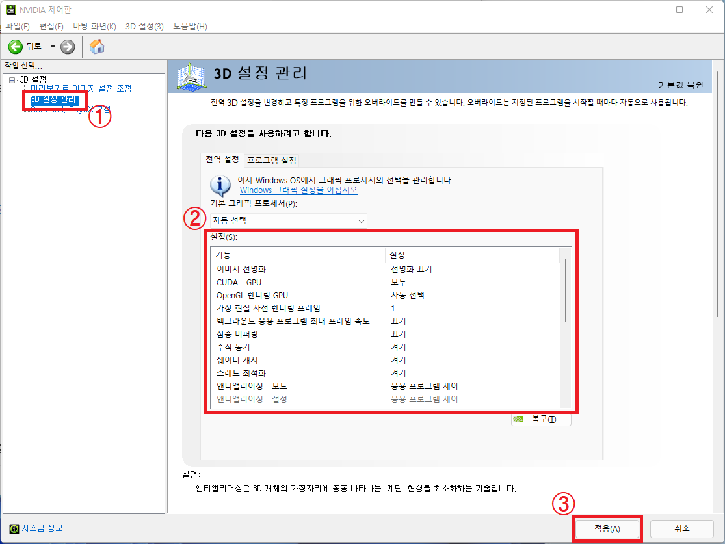Click the info icon beside Windows OS notice
The width and height of the screenshot is (725, 544).
pos(220,186)
